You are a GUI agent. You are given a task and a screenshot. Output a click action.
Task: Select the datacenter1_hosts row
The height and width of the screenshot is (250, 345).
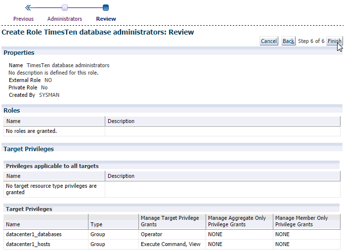point(28,244)
